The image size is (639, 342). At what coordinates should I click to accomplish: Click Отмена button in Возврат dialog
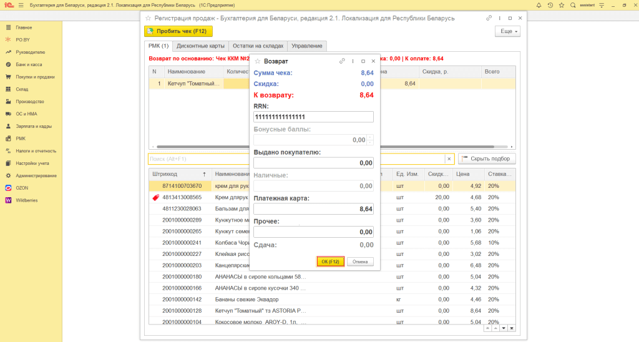[360, 261]
